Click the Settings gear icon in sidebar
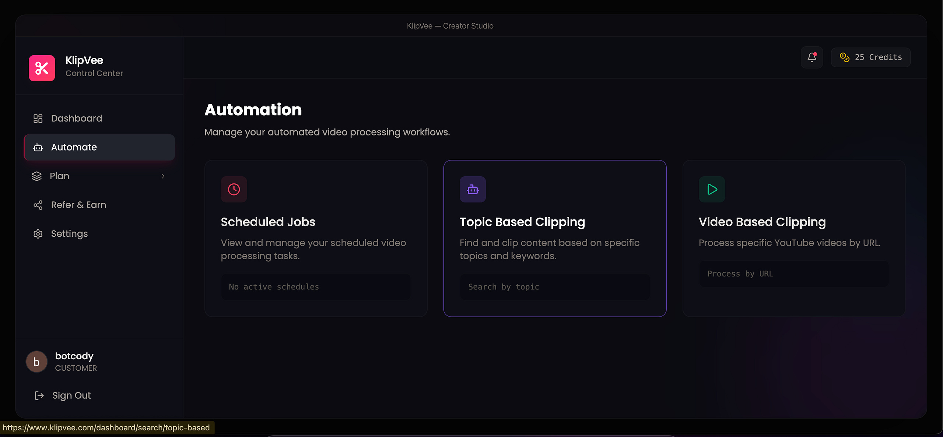Image resolution: width=943 pixels, height=437 pixels. (x=38, y=234)
